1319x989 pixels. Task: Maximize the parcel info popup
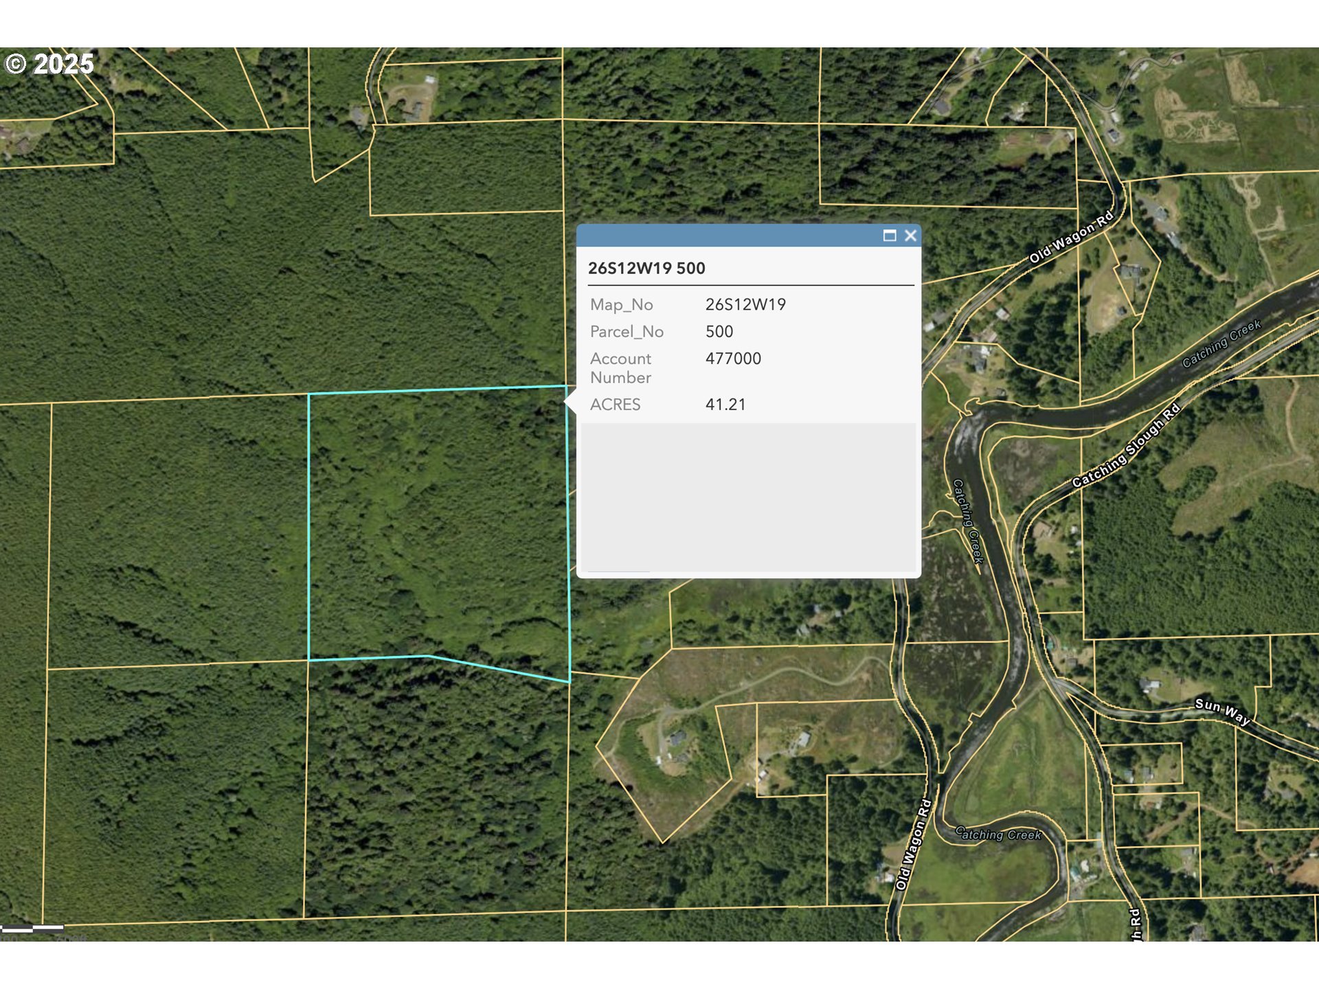click(889, 236)
